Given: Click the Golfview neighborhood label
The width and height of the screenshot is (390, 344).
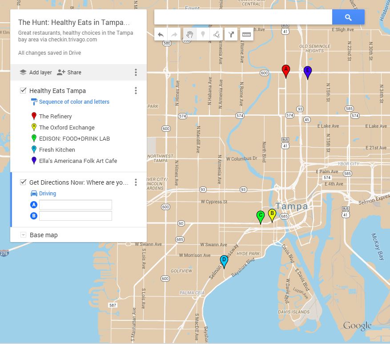Looking at the screenshot, I should (181, 271).
